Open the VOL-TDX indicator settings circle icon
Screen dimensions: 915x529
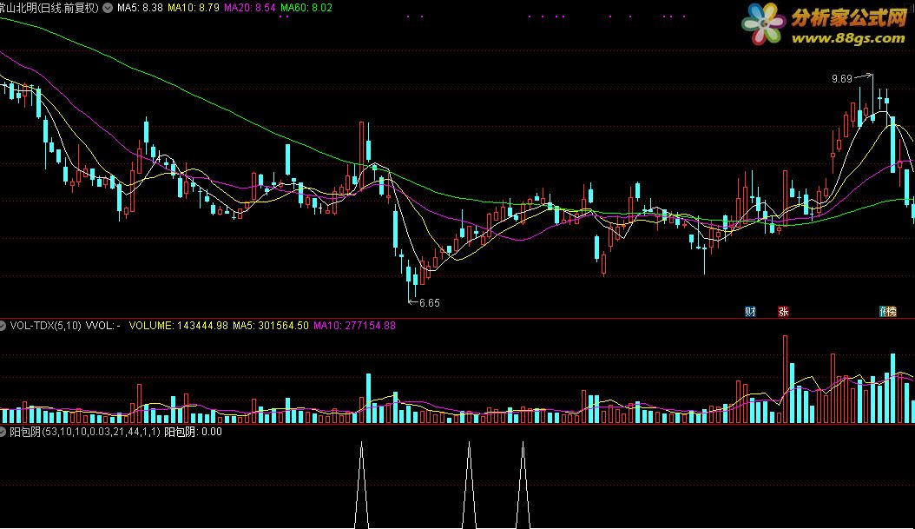[2, 325]
